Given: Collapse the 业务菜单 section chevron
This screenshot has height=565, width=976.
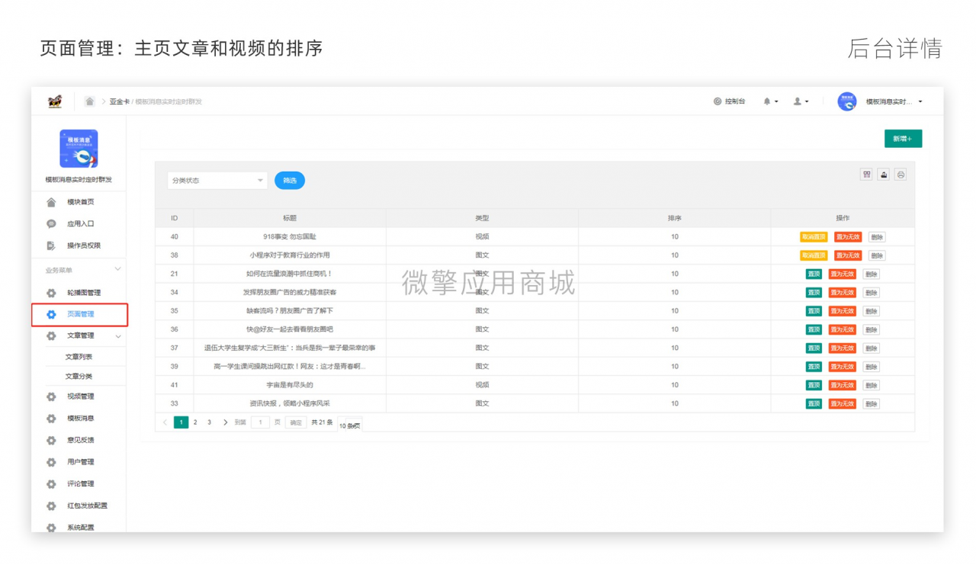Looking at the screenshot, I should point(117,269).
